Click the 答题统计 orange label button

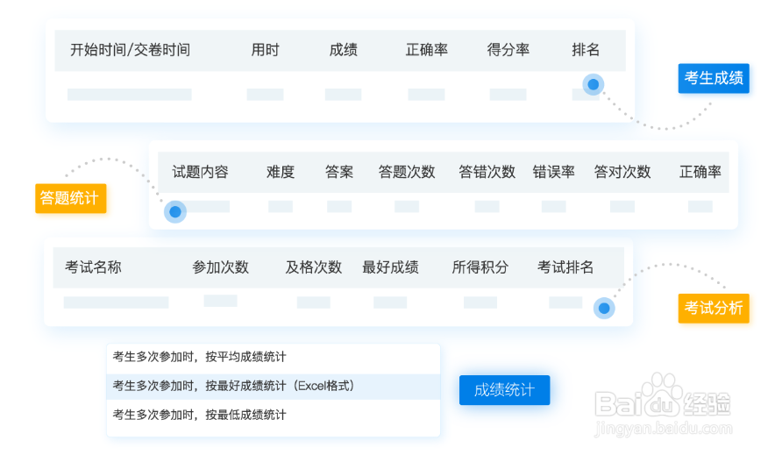[x=71, y=198]
